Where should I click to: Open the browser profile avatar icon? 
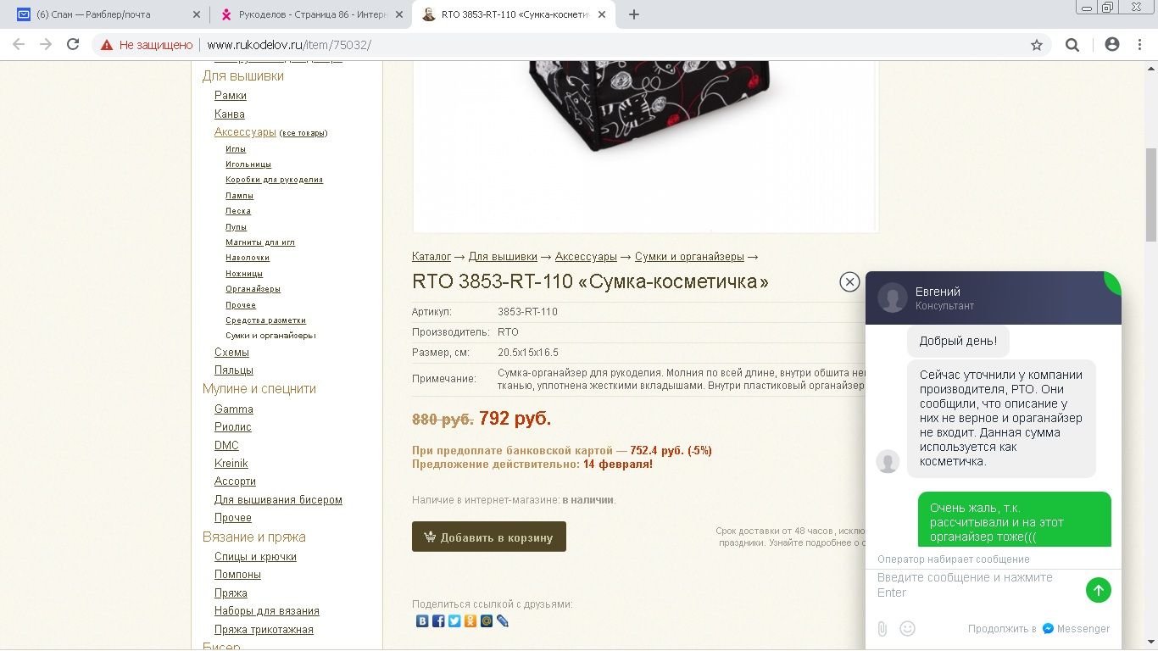pos(1112,45)
